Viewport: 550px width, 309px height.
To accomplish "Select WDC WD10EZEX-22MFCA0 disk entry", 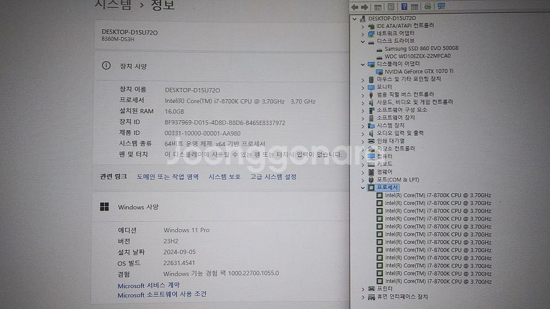I will point(417,56).
